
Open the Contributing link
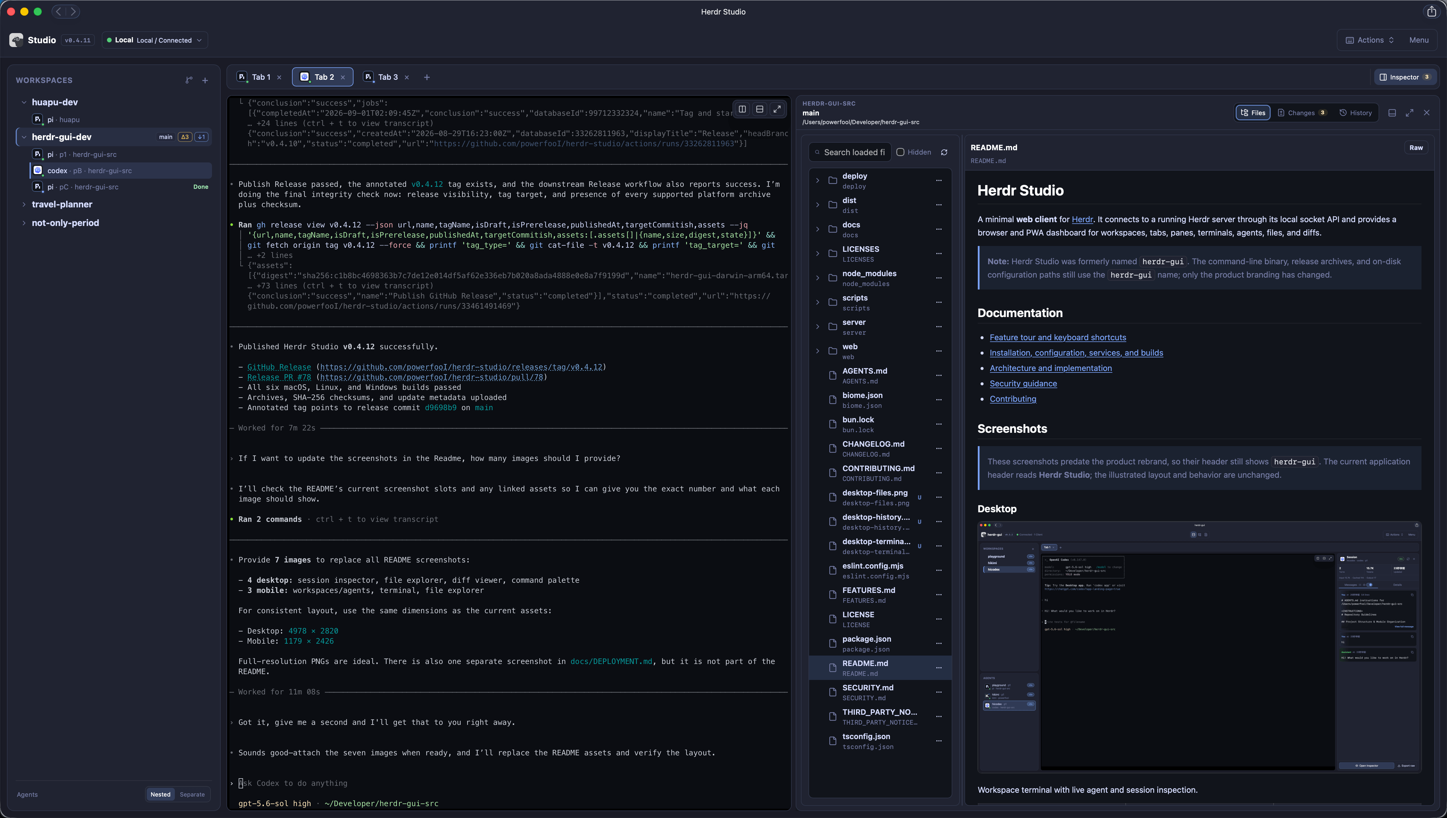[x=1013, y=399]
